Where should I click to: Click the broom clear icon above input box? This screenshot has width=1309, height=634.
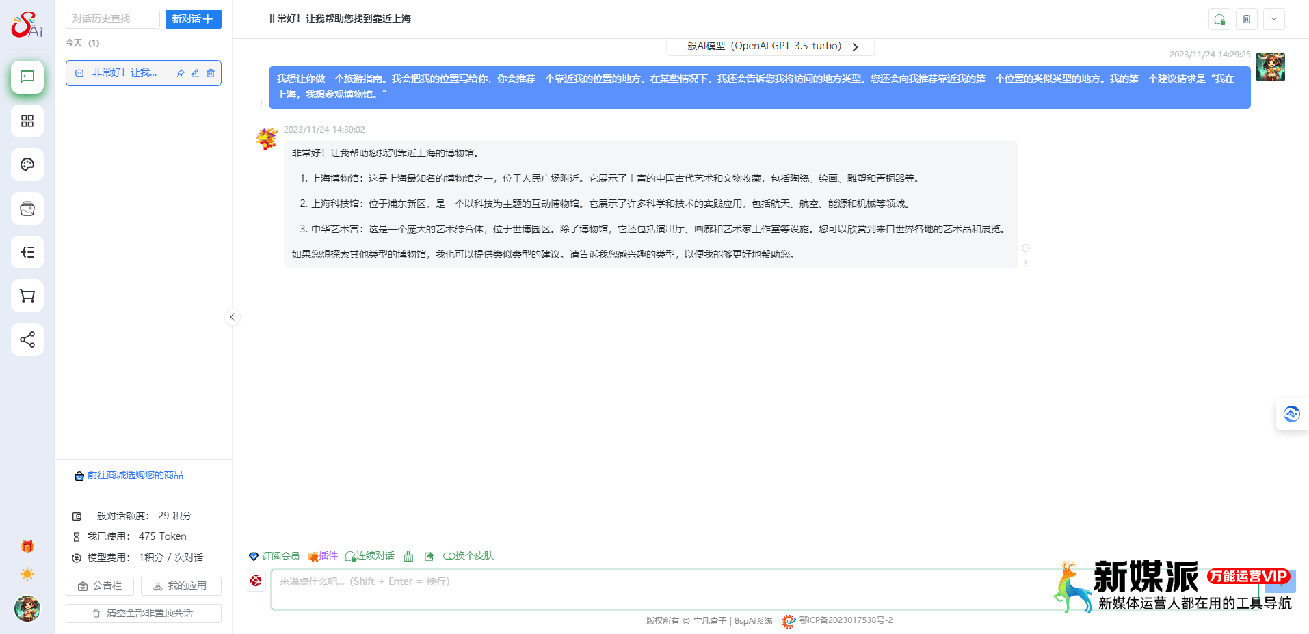click(x=408, y=556)
